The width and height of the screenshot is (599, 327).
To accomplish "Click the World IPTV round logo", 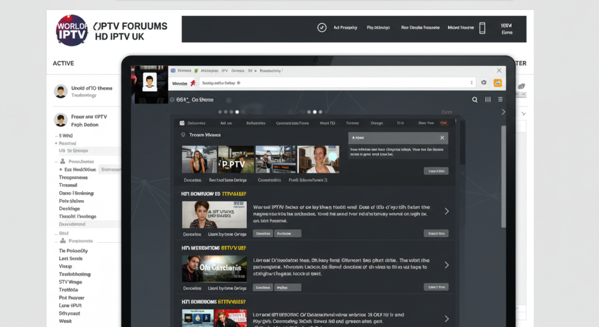I will [x=71, y=30].
